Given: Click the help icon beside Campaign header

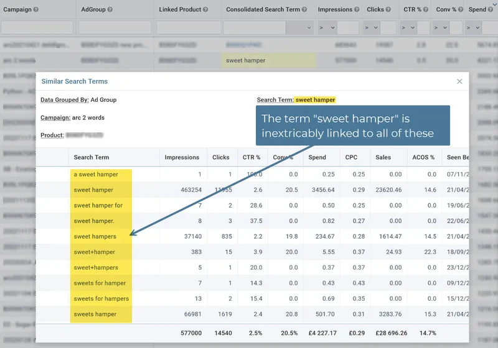Looking at the screenshot, I should [35, 10].
